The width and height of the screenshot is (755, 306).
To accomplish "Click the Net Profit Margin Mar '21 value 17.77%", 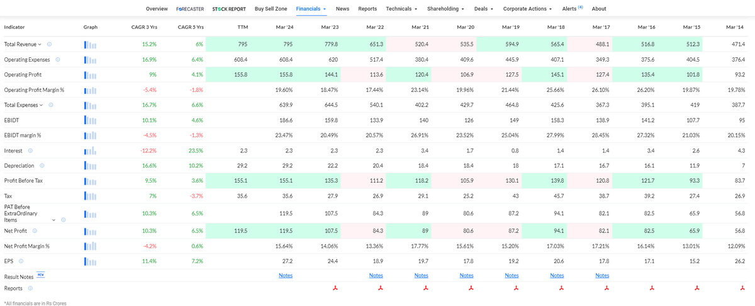I will (x=420, y=246).
